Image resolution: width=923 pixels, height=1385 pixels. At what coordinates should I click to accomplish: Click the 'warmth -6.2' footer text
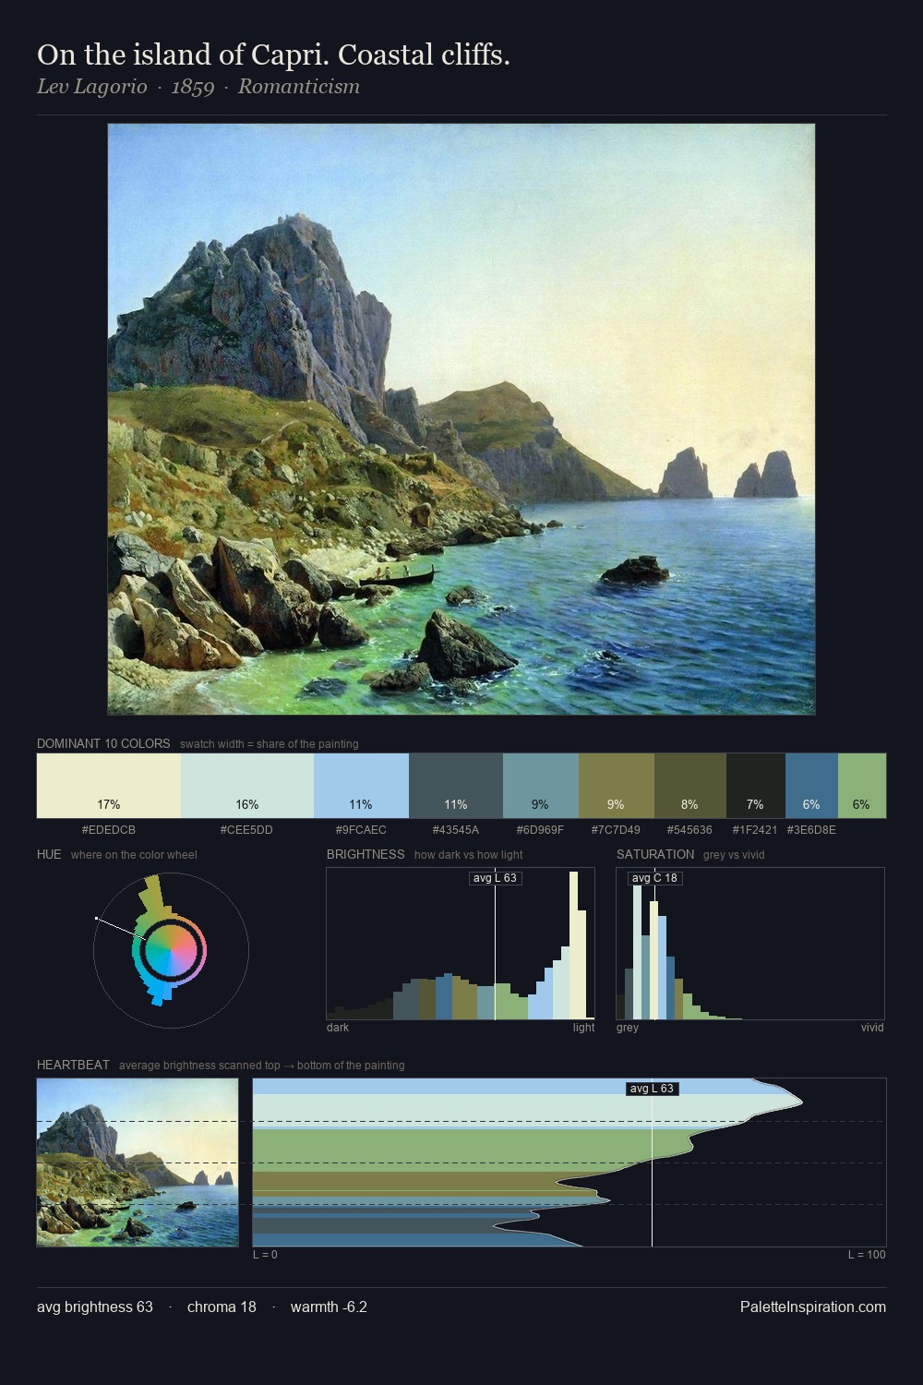[x=329, y=1307]
